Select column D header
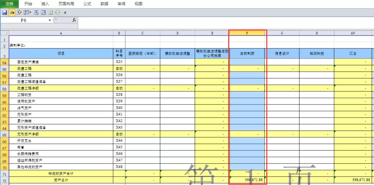Viewport: 374px width, 185px height. tap(177, 33)
